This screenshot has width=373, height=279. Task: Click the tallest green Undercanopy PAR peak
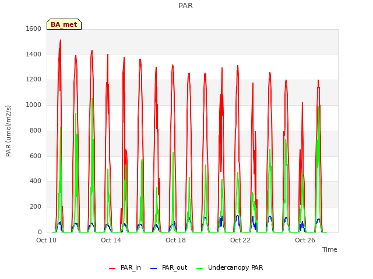pos(92,99)
